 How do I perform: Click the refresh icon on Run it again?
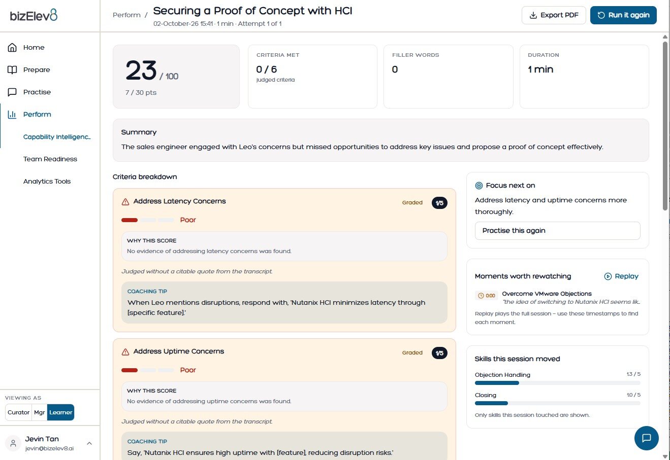click(x=601, y=15)
